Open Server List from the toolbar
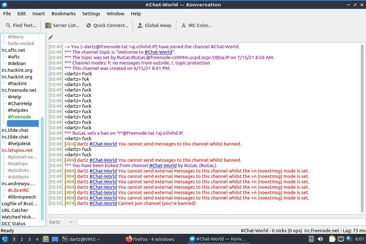 point(62,25)
